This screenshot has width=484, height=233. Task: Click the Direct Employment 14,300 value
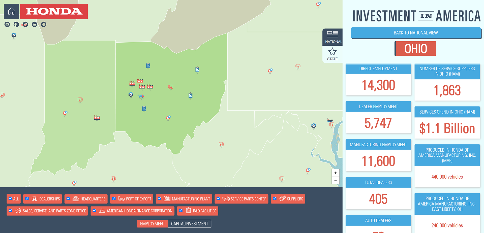click(378, 85)
